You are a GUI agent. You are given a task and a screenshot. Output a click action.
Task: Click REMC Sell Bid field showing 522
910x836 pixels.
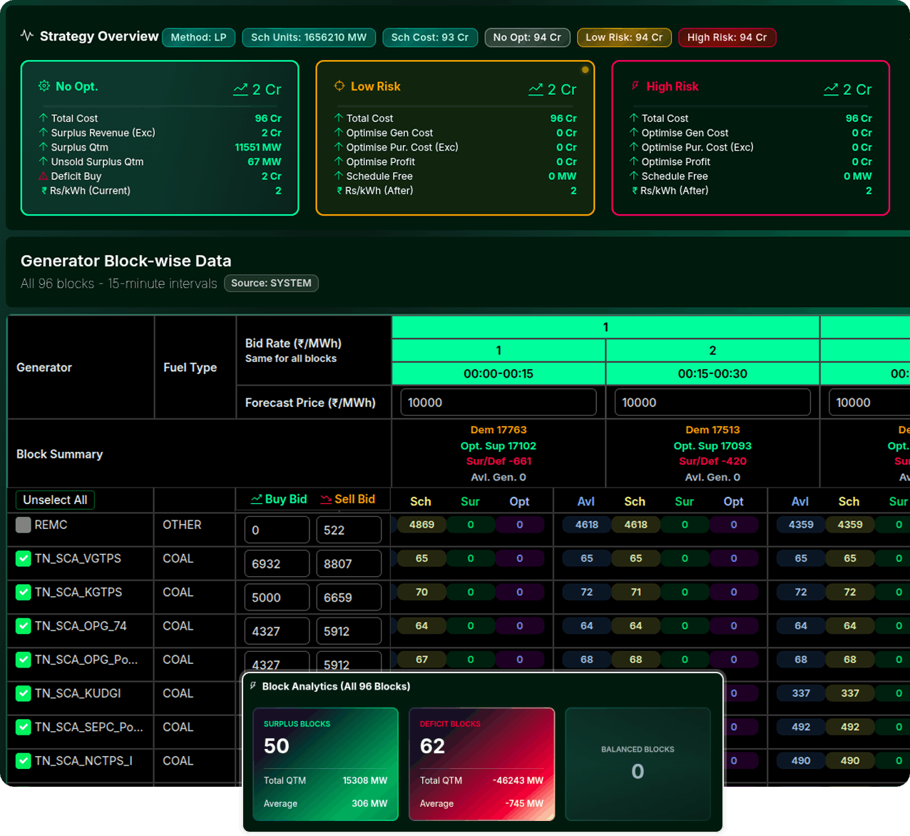(349, 530)
